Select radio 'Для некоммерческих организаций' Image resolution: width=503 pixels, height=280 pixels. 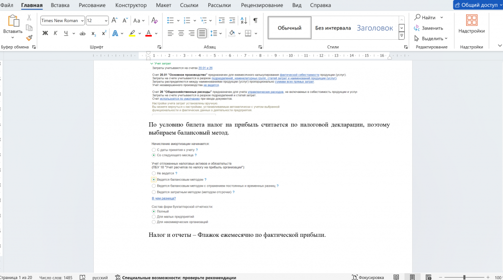pos(154,222)
